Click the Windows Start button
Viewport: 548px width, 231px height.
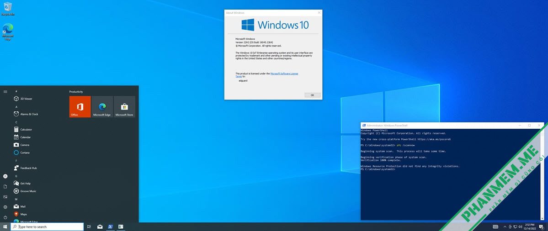[5, 227]
